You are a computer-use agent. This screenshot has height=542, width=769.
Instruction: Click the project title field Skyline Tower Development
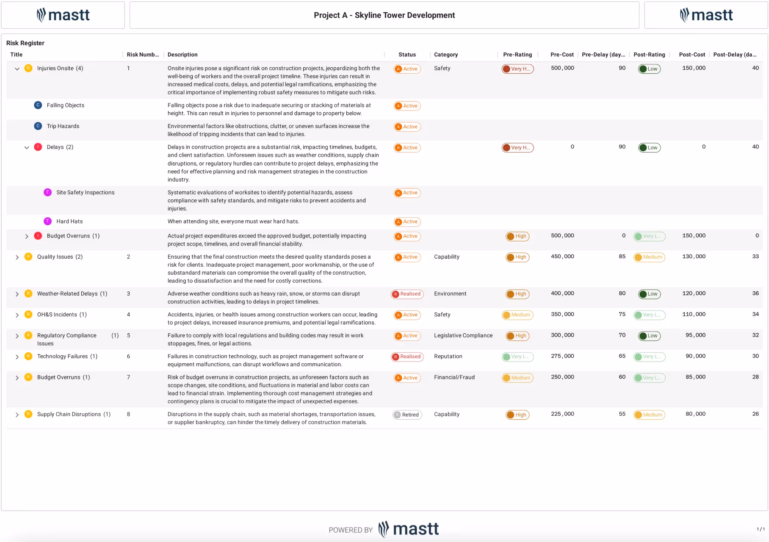pos(384,15)
